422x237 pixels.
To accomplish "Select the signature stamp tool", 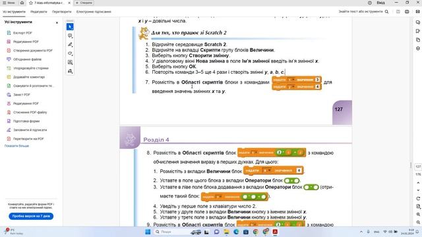I will coord(70,71).
